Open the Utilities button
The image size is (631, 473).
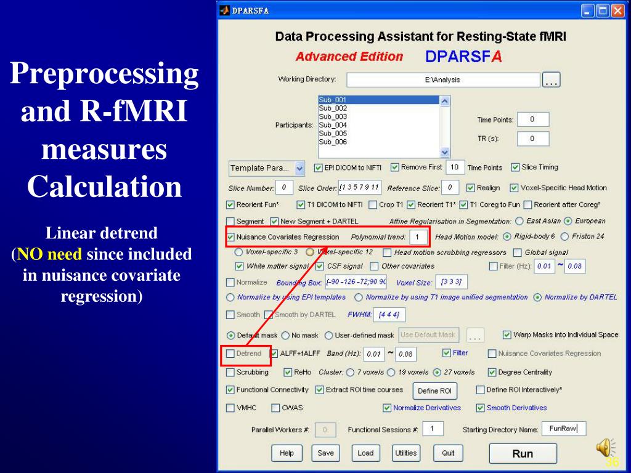[x=405, y=453]
